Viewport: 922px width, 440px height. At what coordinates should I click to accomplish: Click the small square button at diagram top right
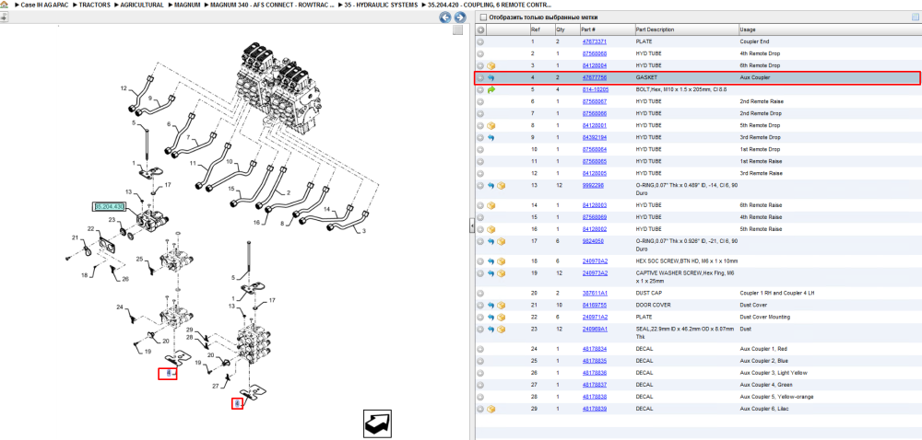(x=457, y=30)
